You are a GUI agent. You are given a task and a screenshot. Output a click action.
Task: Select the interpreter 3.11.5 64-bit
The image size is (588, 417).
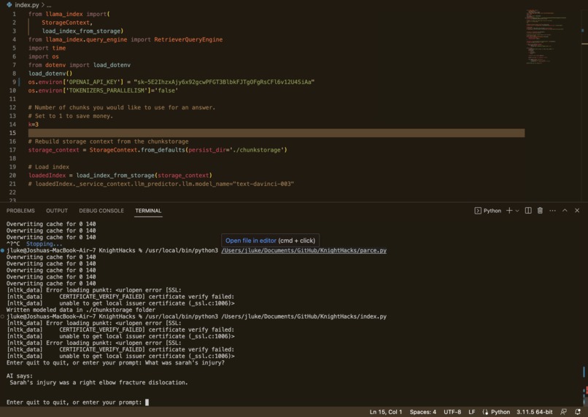pos(534,412)
